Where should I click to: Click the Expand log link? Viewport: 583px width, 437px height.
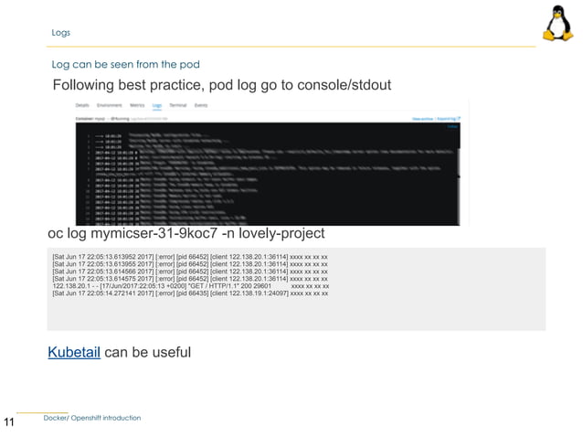[447, 119]
